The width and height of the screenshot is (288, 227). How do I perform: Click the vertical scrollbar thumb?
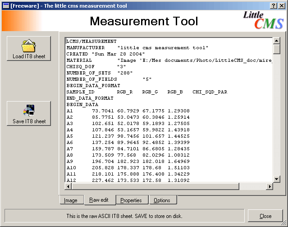(x=276, y=49)
